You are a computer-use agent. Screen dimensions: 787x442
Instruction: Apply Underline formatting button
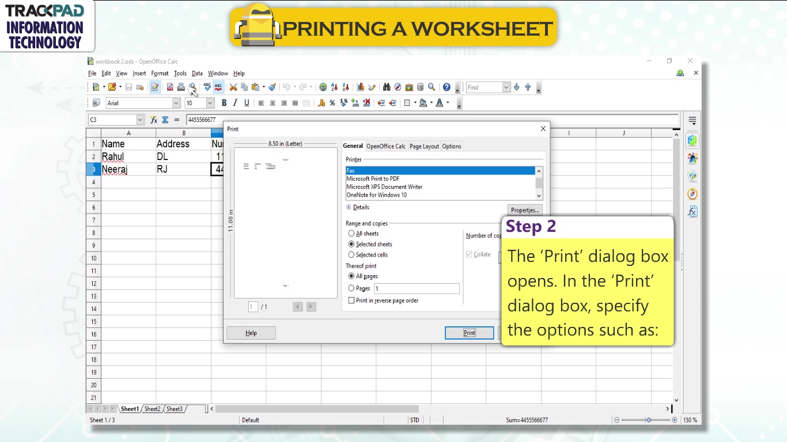[247, 103]
